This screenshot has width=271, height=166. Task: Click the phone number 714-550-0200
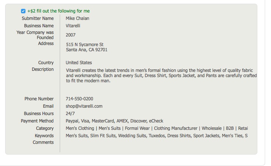coord(79,99)
